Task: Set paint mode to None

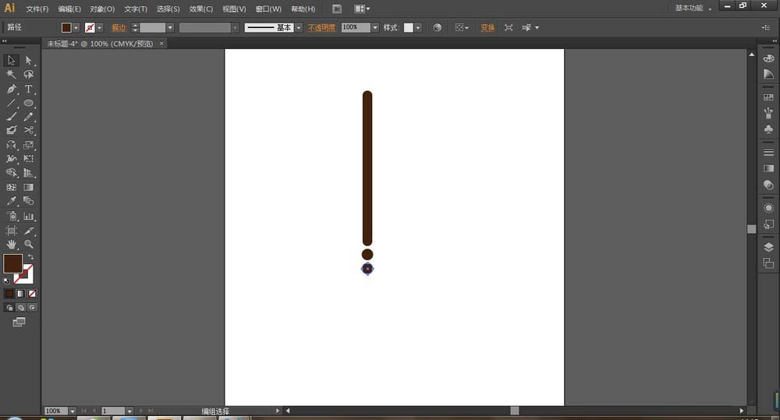Action: (31, 294)
